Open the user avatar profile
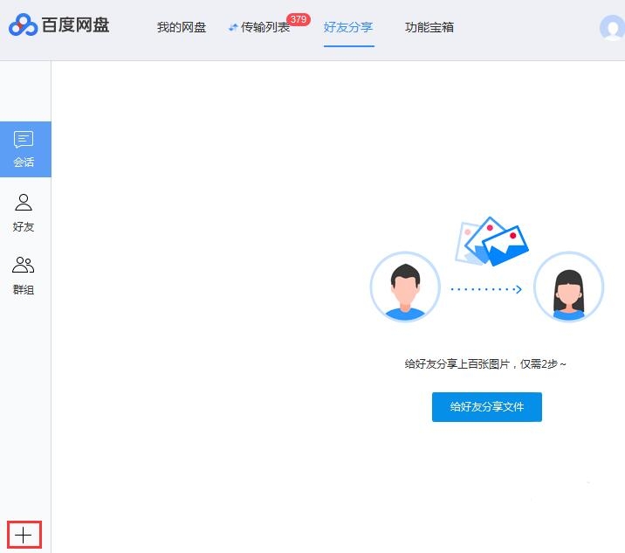Screen dimensions: 625x553 pos(612,28)
